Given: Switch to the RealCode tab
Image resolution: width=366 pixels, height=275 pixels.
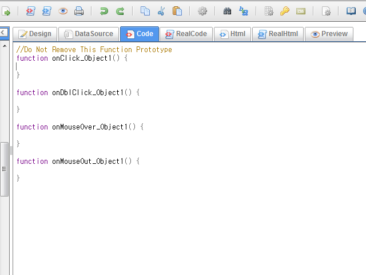Looking at the screenshot, I should pyautogui.click(x=186, y=34).
